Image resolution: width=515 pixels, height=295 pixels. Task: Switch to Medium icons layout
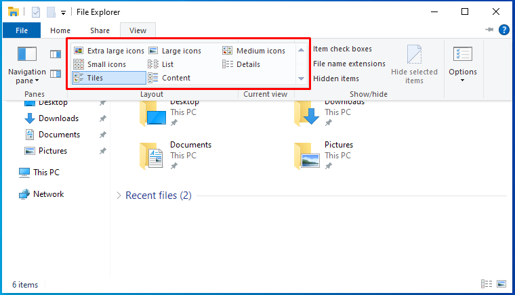254,51
